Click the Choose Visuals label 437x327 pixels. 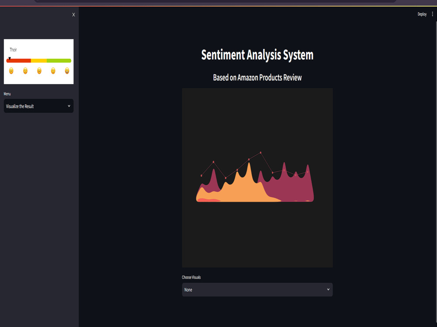pyautogui.click(x=191, y=277)
